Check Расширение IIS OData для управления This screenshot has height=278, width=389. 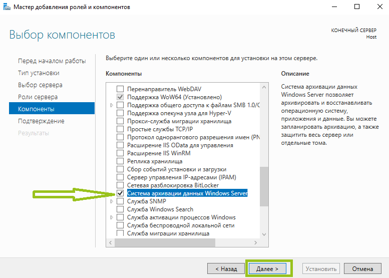[120, 145]
